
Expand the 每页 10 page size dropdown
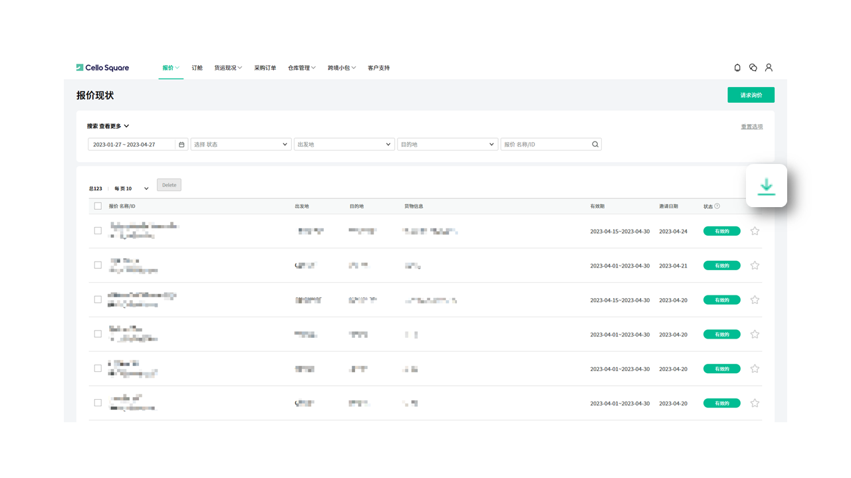pos(132,189)
